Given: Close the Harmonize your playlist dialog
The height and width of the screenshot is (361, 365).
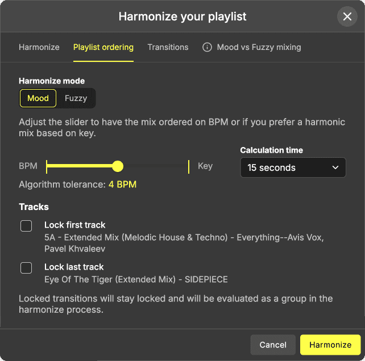Looking at the screenshot, I should pyautogui.click(x=347, y=16).
